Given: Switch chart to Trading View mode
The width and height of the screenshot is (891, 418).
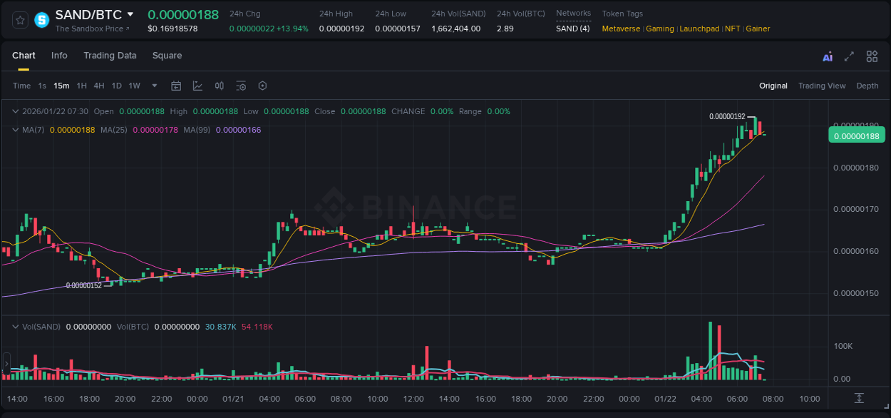Looking at the screenshot, I should coord(822,86).
